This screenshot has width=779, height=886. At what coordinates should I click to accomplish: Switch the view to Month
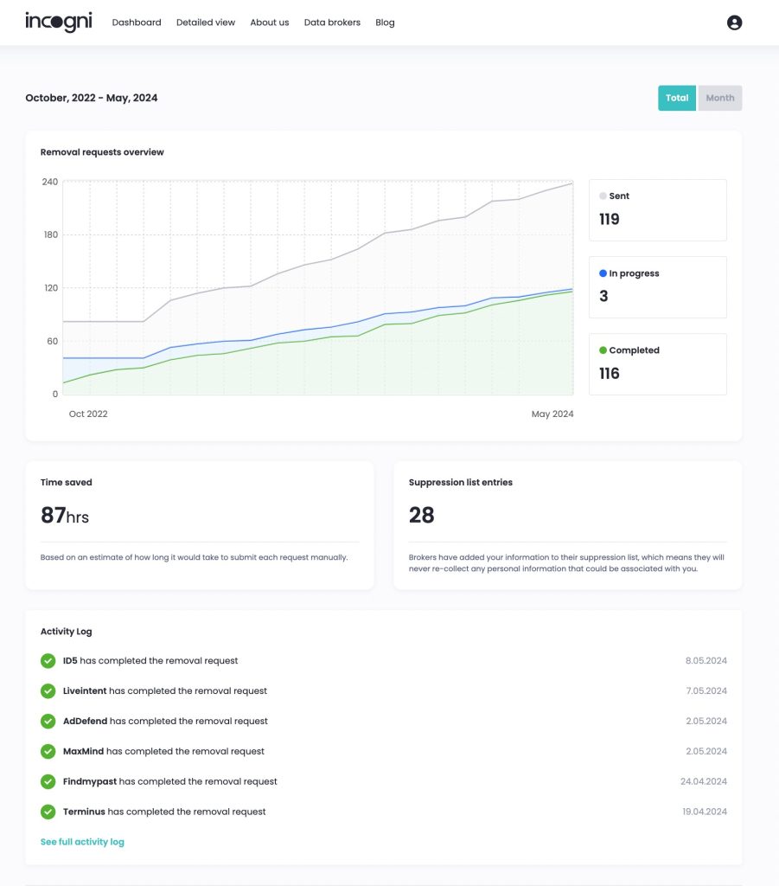point(719,98)
